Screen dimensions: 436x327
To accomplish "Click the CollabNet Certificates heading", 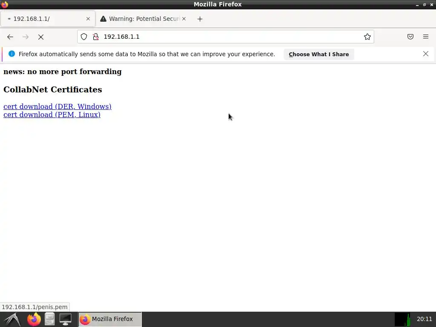I will coord(52,89).
